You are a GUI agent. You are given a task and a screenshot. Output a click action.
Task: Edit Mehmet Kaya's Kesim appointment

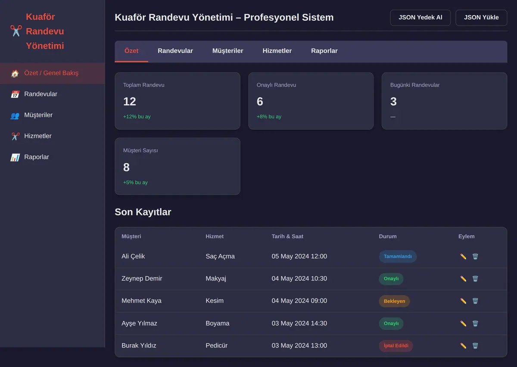click(463, 301)
